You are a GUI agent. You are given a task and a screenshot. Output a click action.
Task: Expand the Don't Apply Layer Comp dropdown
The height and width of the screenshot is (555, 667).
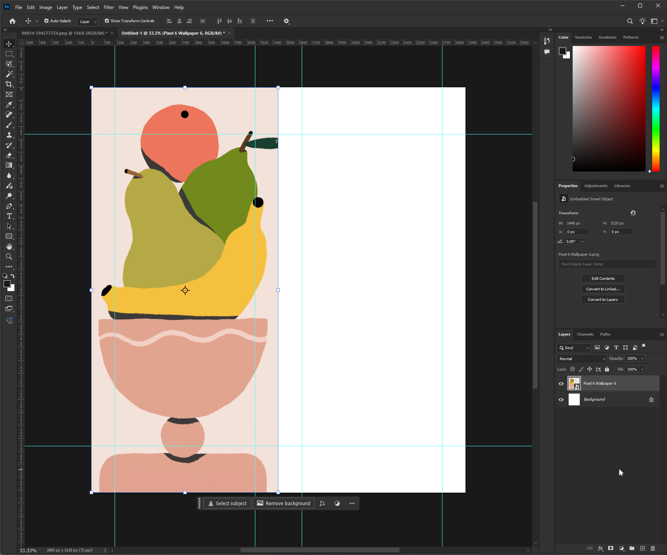pos(607,264)
